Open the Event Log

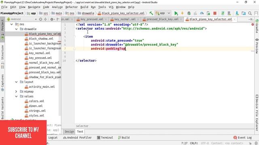click(243, 138)
